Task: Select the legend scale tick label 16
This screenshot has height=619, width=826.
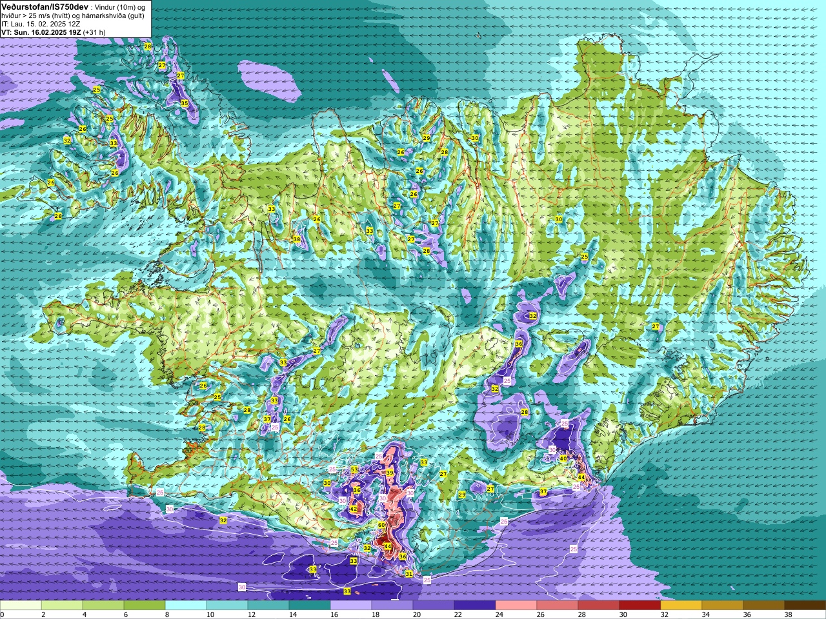Action: click(334, 614)
